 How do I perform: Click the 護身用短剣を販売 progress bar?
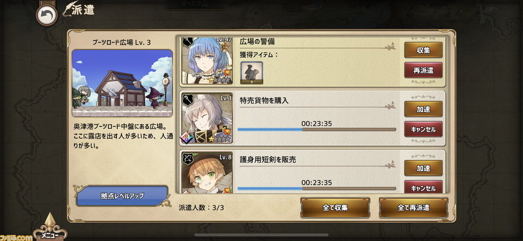coord(317,189)
